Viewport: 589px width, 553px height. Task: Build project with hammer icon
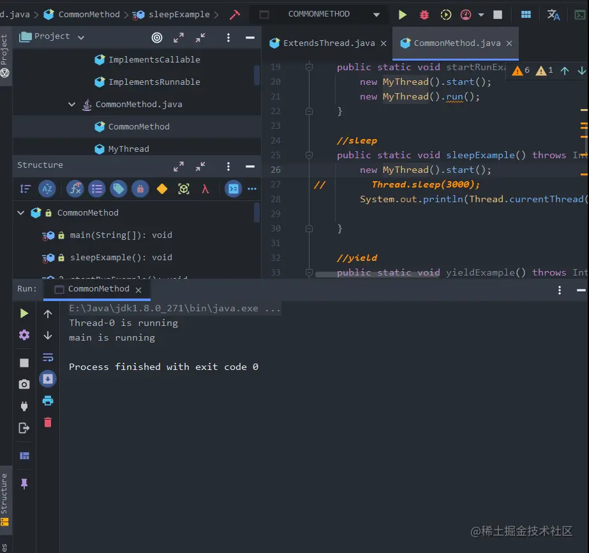(235, 15)
